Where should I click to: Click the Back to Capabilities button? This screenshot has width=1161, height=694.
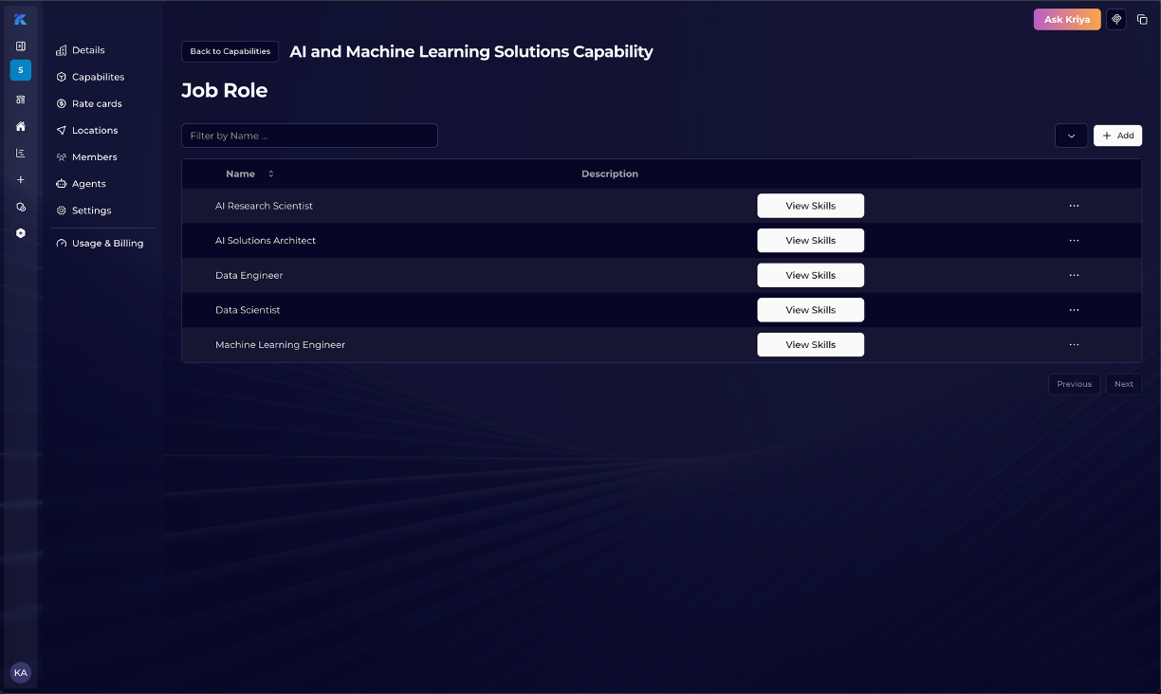(230, 51)
